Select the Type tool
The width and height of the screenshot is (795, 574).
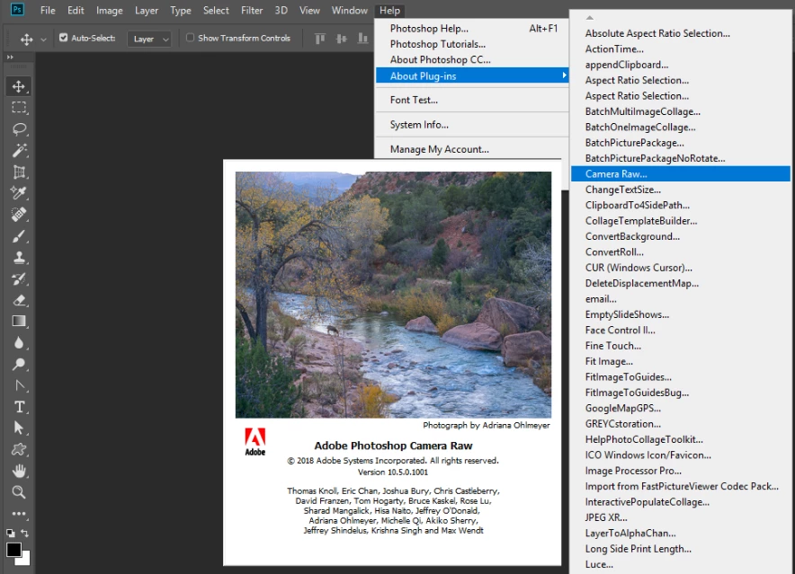[x=19, y=407]
